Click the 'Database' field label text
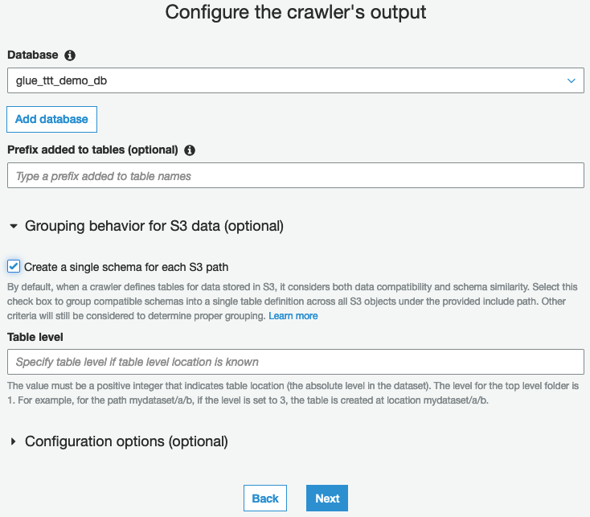This screenshot has height=517, width=590. click(33, 55)
